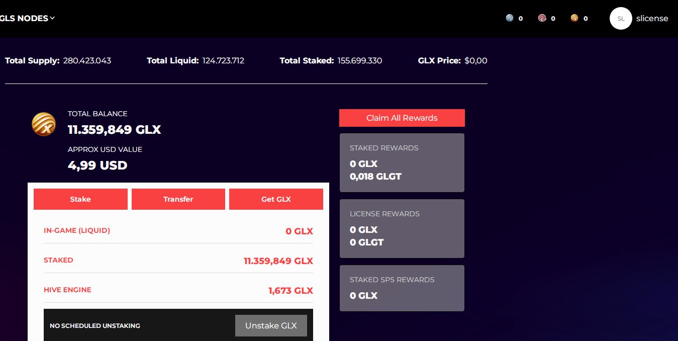
Task: Click the 4,99 USD approximate value
Action: [x=98, y=165]
